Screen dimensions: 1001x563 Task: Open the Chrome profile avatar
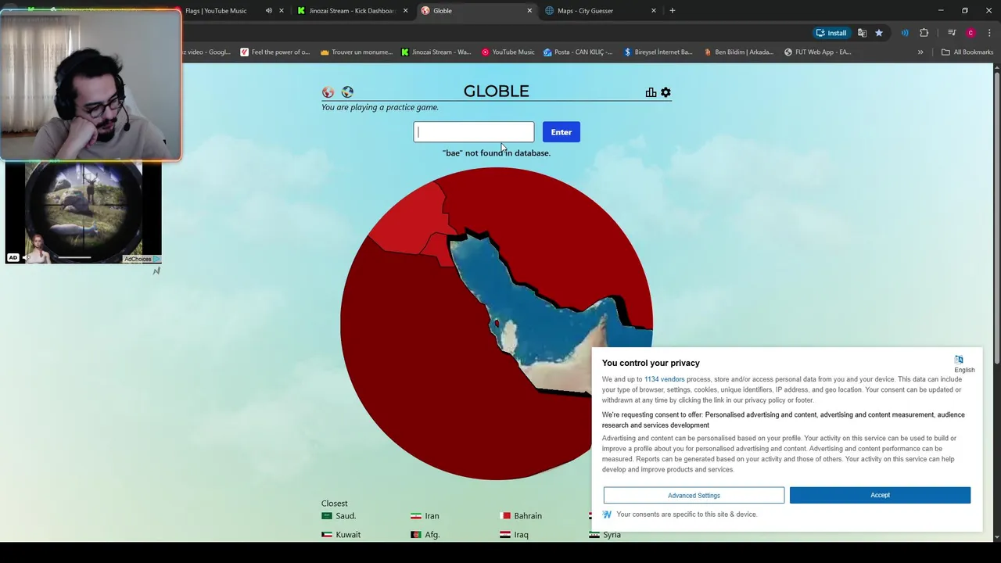click(x=971, y=33)
